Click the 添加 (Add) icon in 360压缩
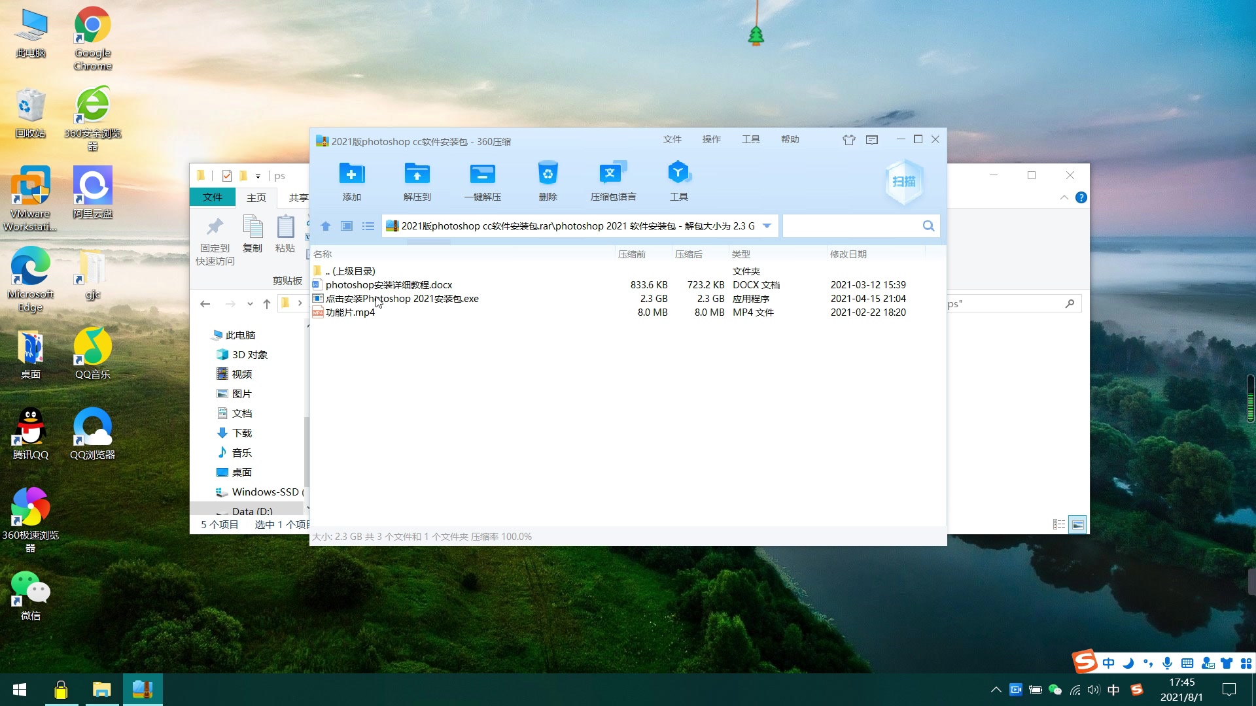The image size is (1256, 706). [351, 174]
